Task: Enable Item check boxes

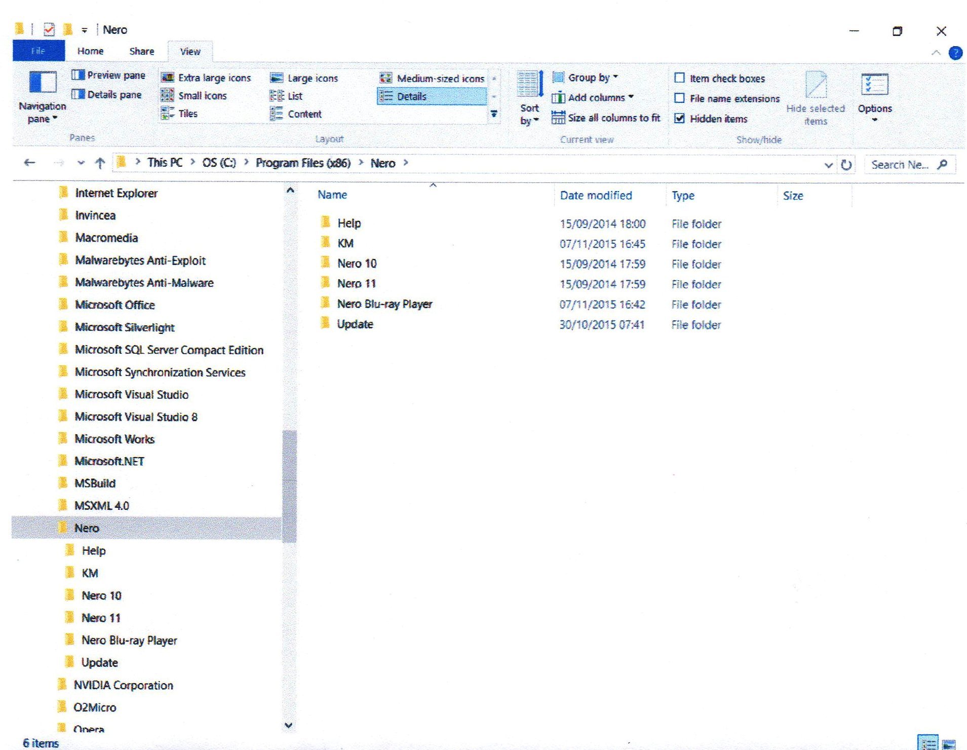Action: (x=720, y=78)
